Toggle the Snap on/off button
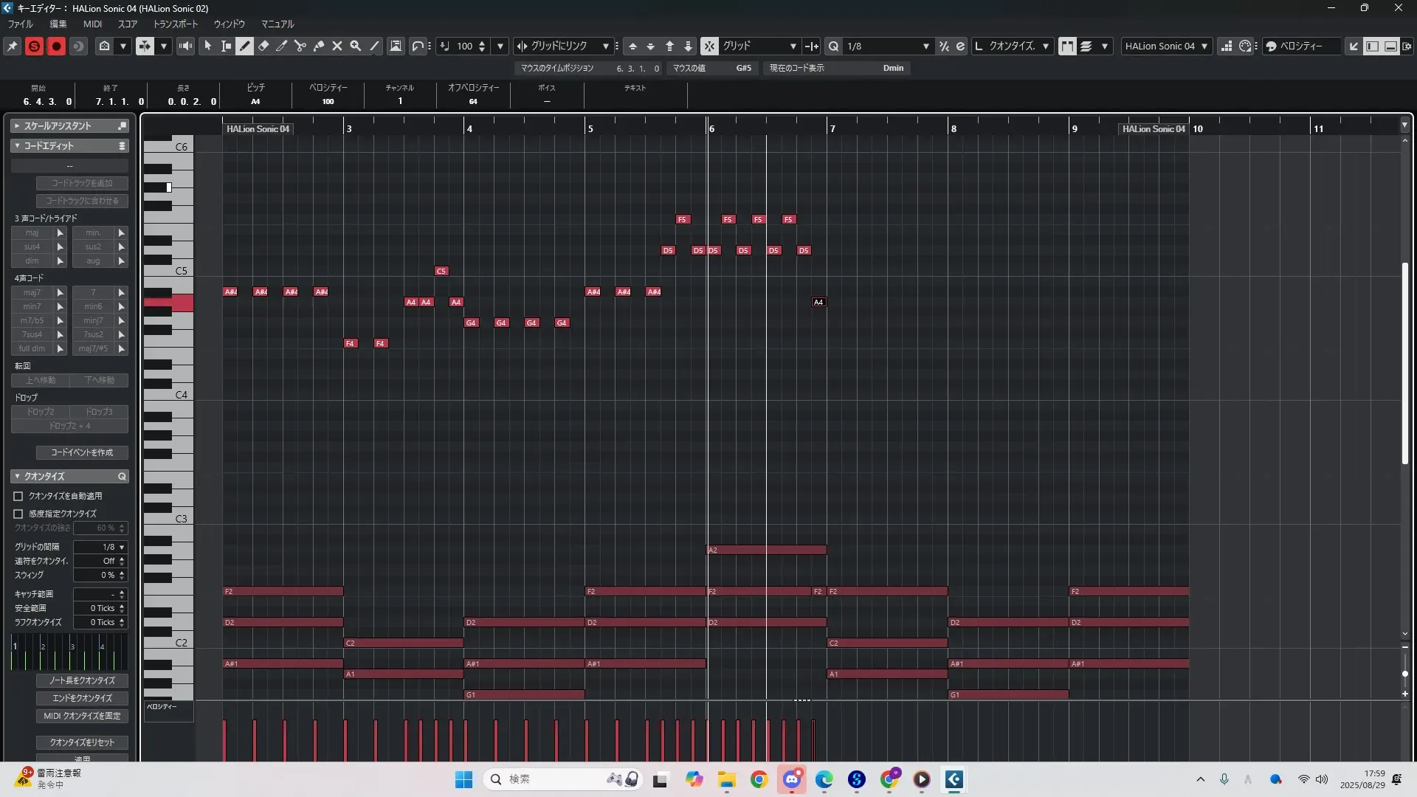 (x=708, y=46)
